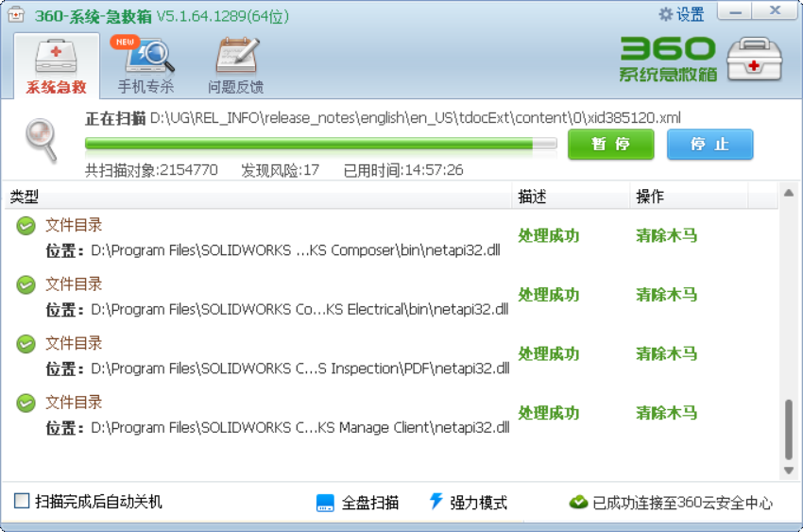Select the Manage Client\netapi32.dll location path
The width and height of the screenshot is (803, 532).
tap(300, 427)
